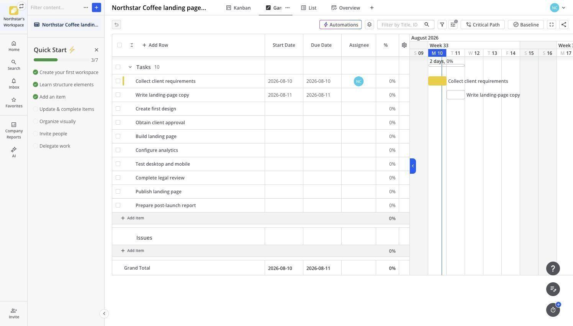Enter fullscreen mode icon

pos(552,25)
